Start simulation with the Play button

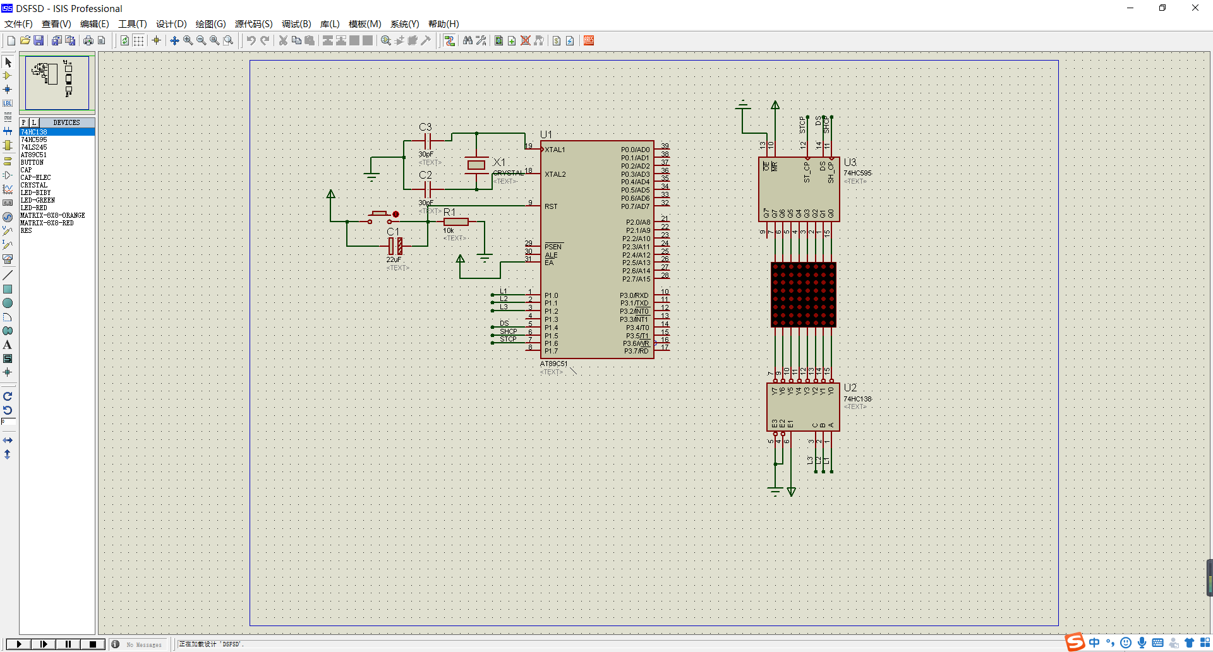pos(19,644)
